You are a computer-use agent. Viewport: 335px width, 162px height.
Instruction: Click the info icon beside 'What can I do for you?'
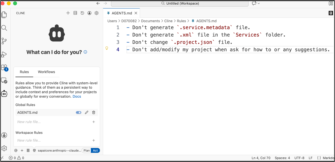click(85, 52)
